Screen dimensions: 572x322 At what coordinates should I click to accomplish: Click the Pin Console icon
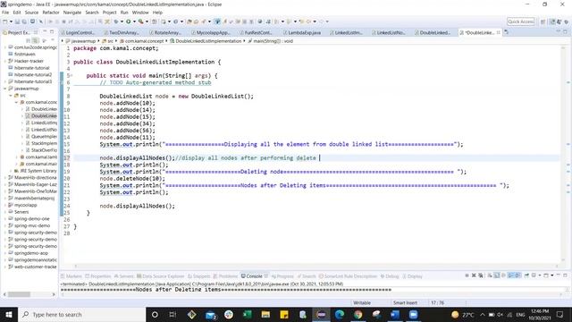point(526,275)
